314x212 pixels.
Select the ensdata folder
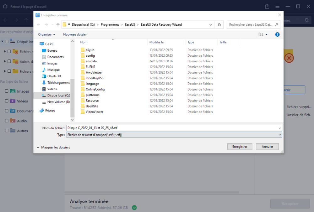pos(91,61)
